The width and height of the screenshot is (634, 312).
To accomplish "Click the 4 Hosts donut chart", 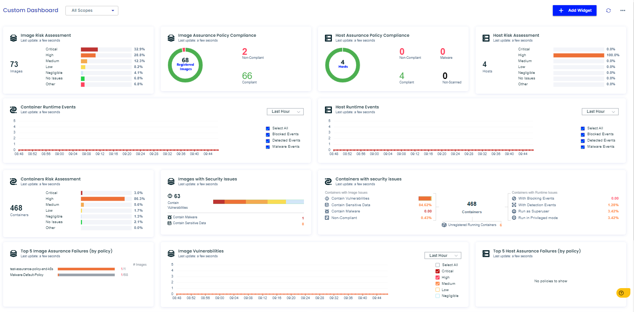I will point(343,65).
